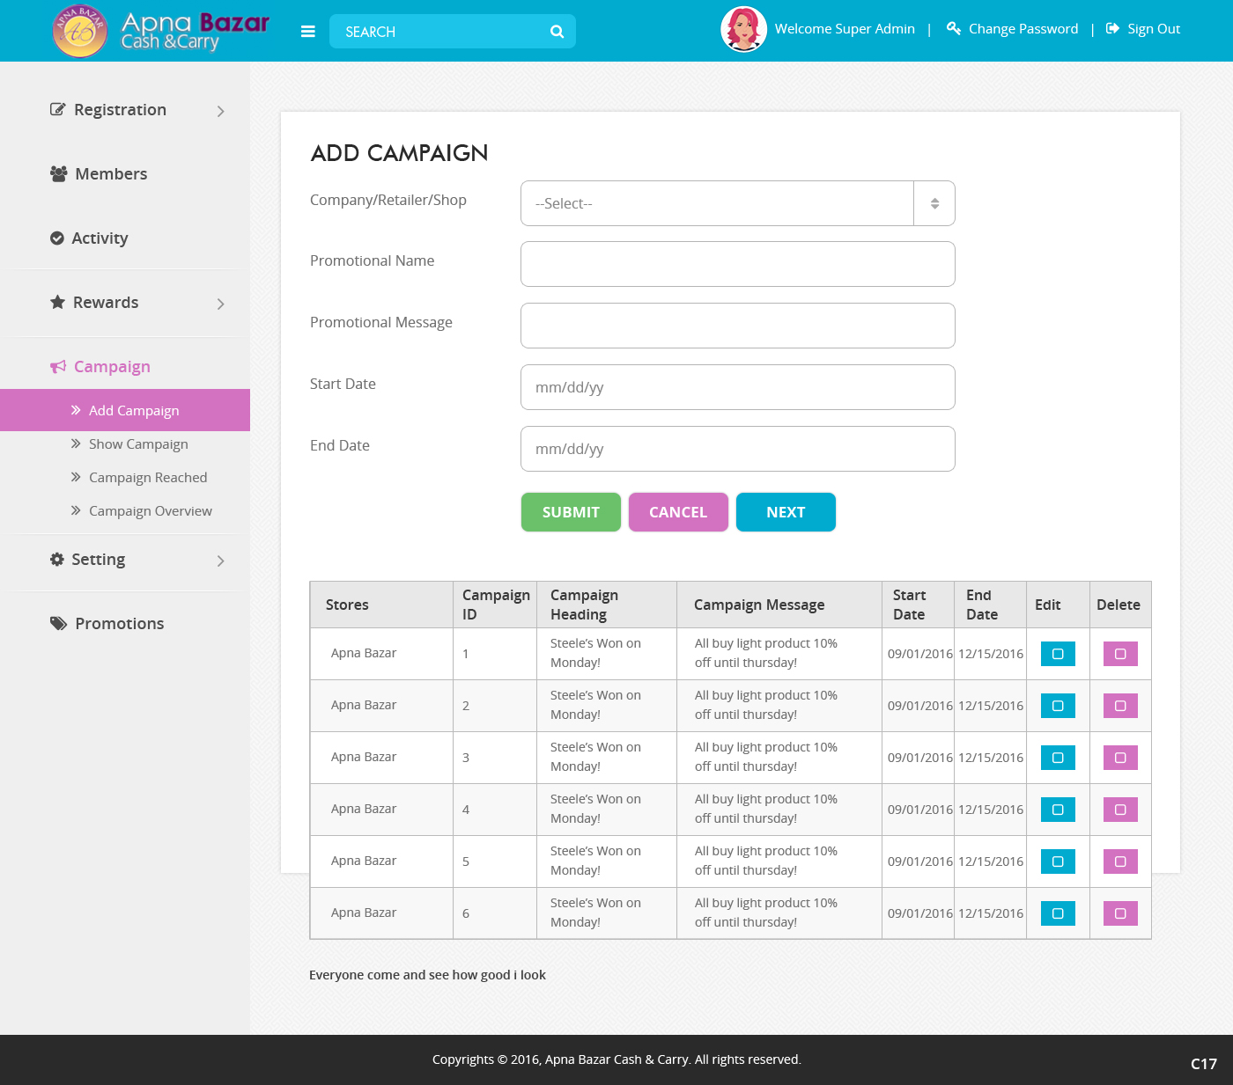Click edit icon for campaign ID 1
The image size is (1233, 1085).
[1058, 654]
